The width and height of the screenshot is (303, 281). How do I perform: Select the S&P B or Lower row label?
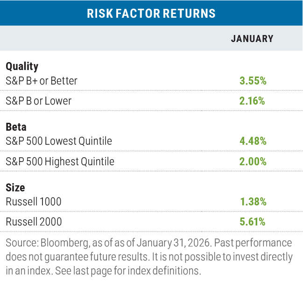(x=38, y=100)
